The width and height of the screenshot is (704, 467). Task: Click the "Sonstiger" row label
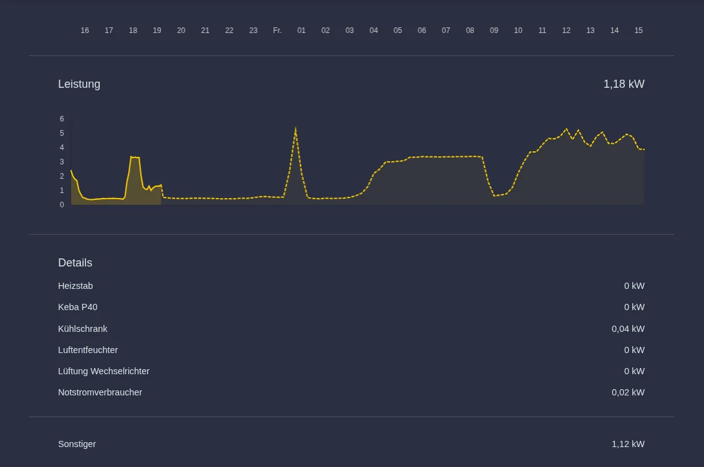pos(77,444)
